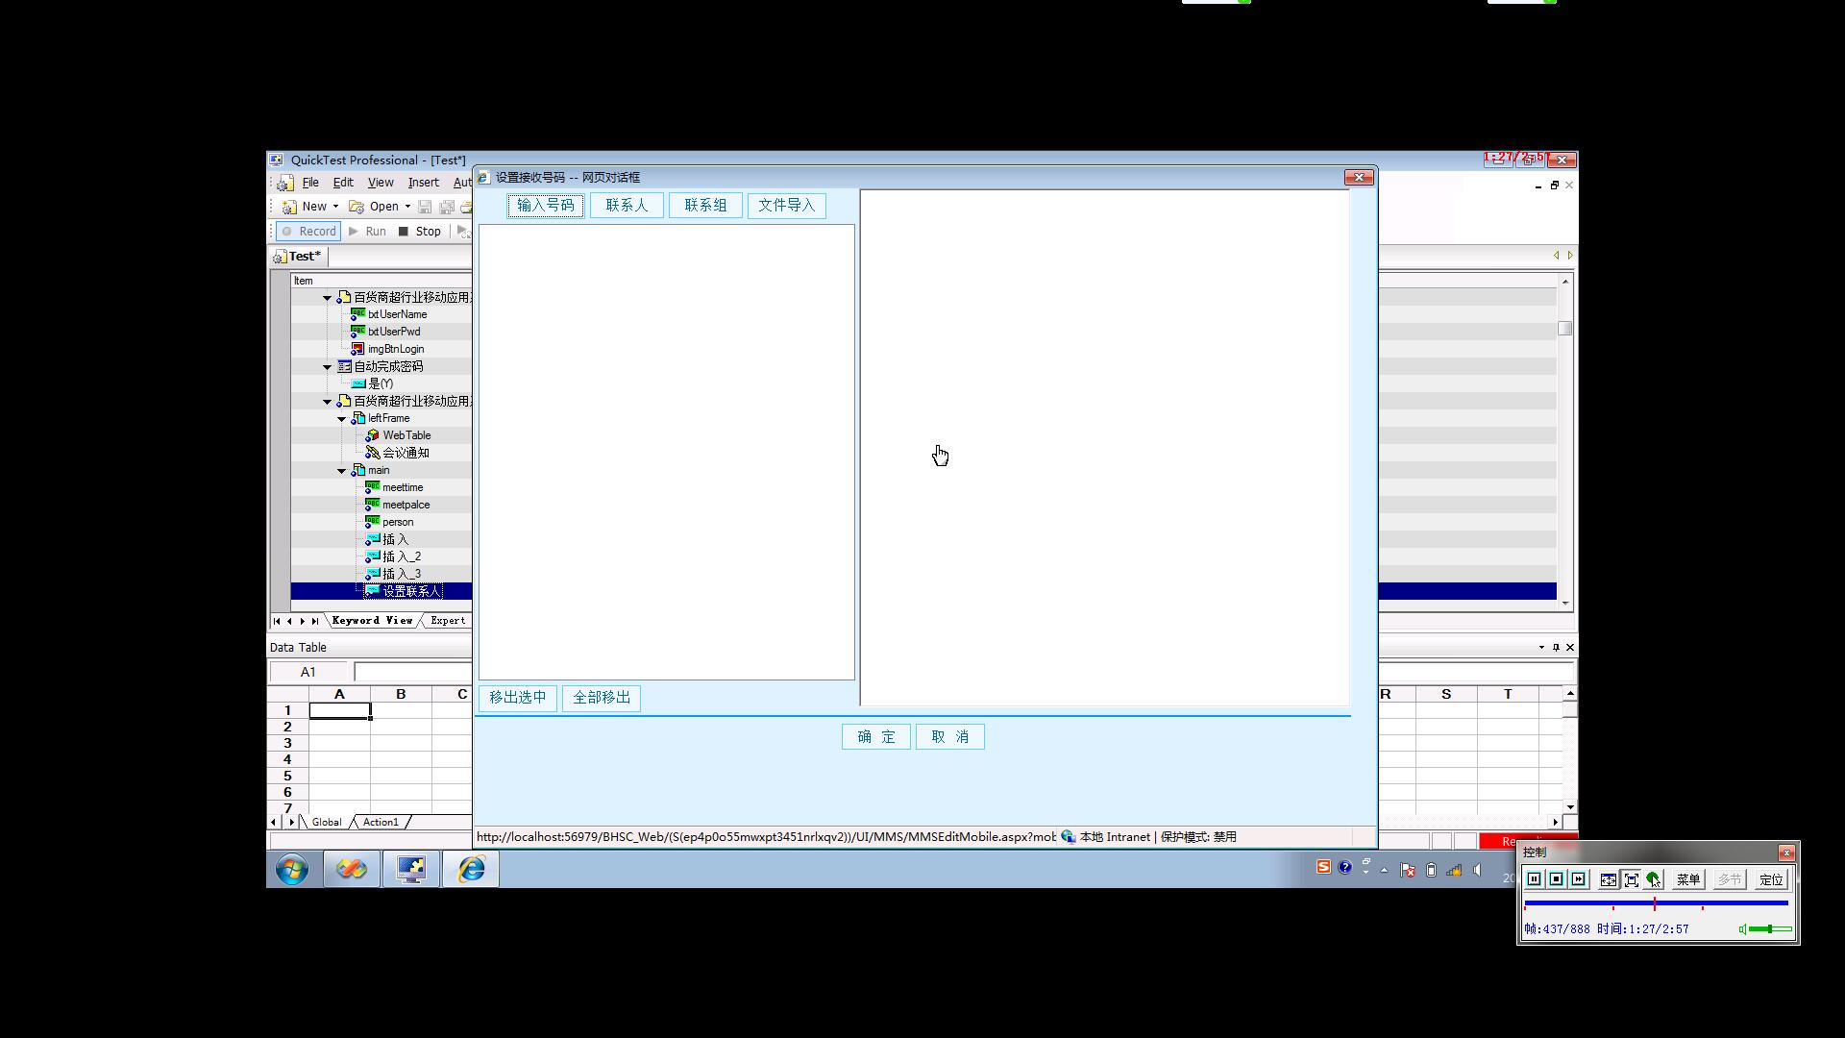Click the imgBtnLogin image icon
This screenshot has height=1038, width=1845.
[357, 349]
